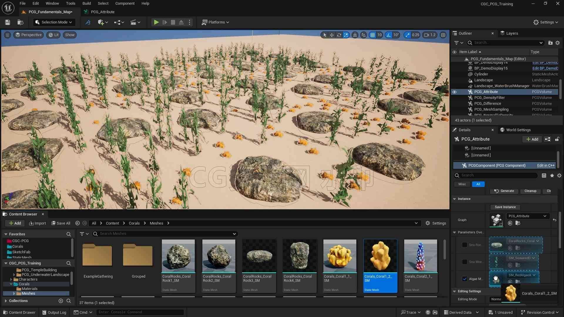Show the Misc properties filter
This screenshot has width=564, height=317.
pyautogui.click(x=462, y=184)
